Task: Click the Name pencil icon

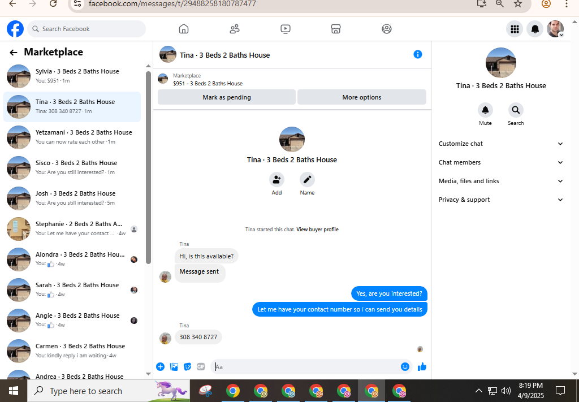Action: click(307, 180)
